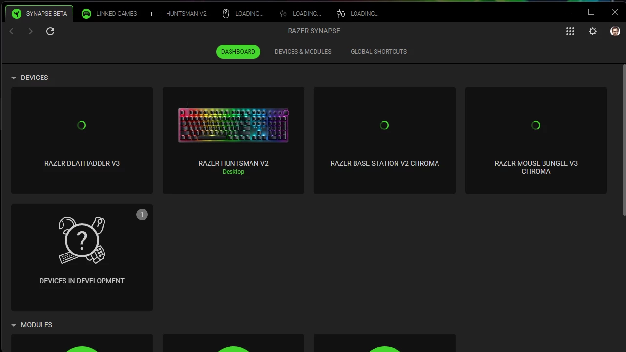Open the Synapse Beta tab
This screenshot has height=352, width=626.
(40, 14)
